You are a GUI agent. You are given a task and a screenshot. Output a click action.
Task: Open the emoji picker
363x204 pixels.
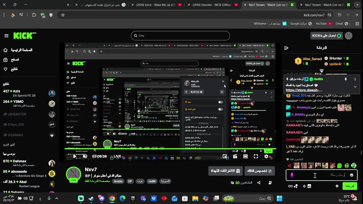pyautogui.click(x=352, y=175)
